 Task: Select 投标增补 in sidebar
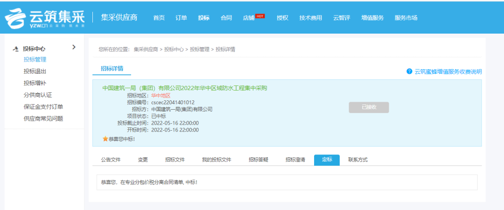tap(35, 83)
